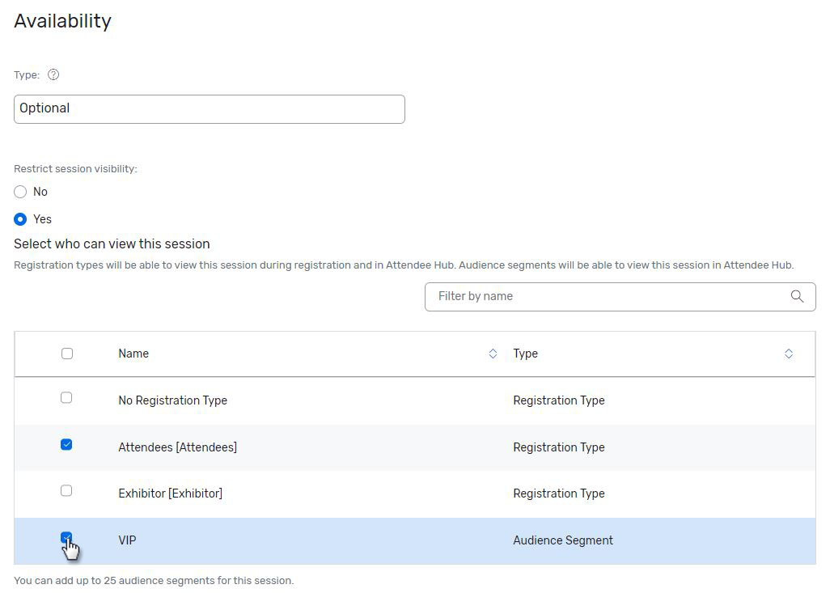Viewport: 830px width, 593px height.
Task: Click the No Registration Type row name
Action: pos(172,400)
